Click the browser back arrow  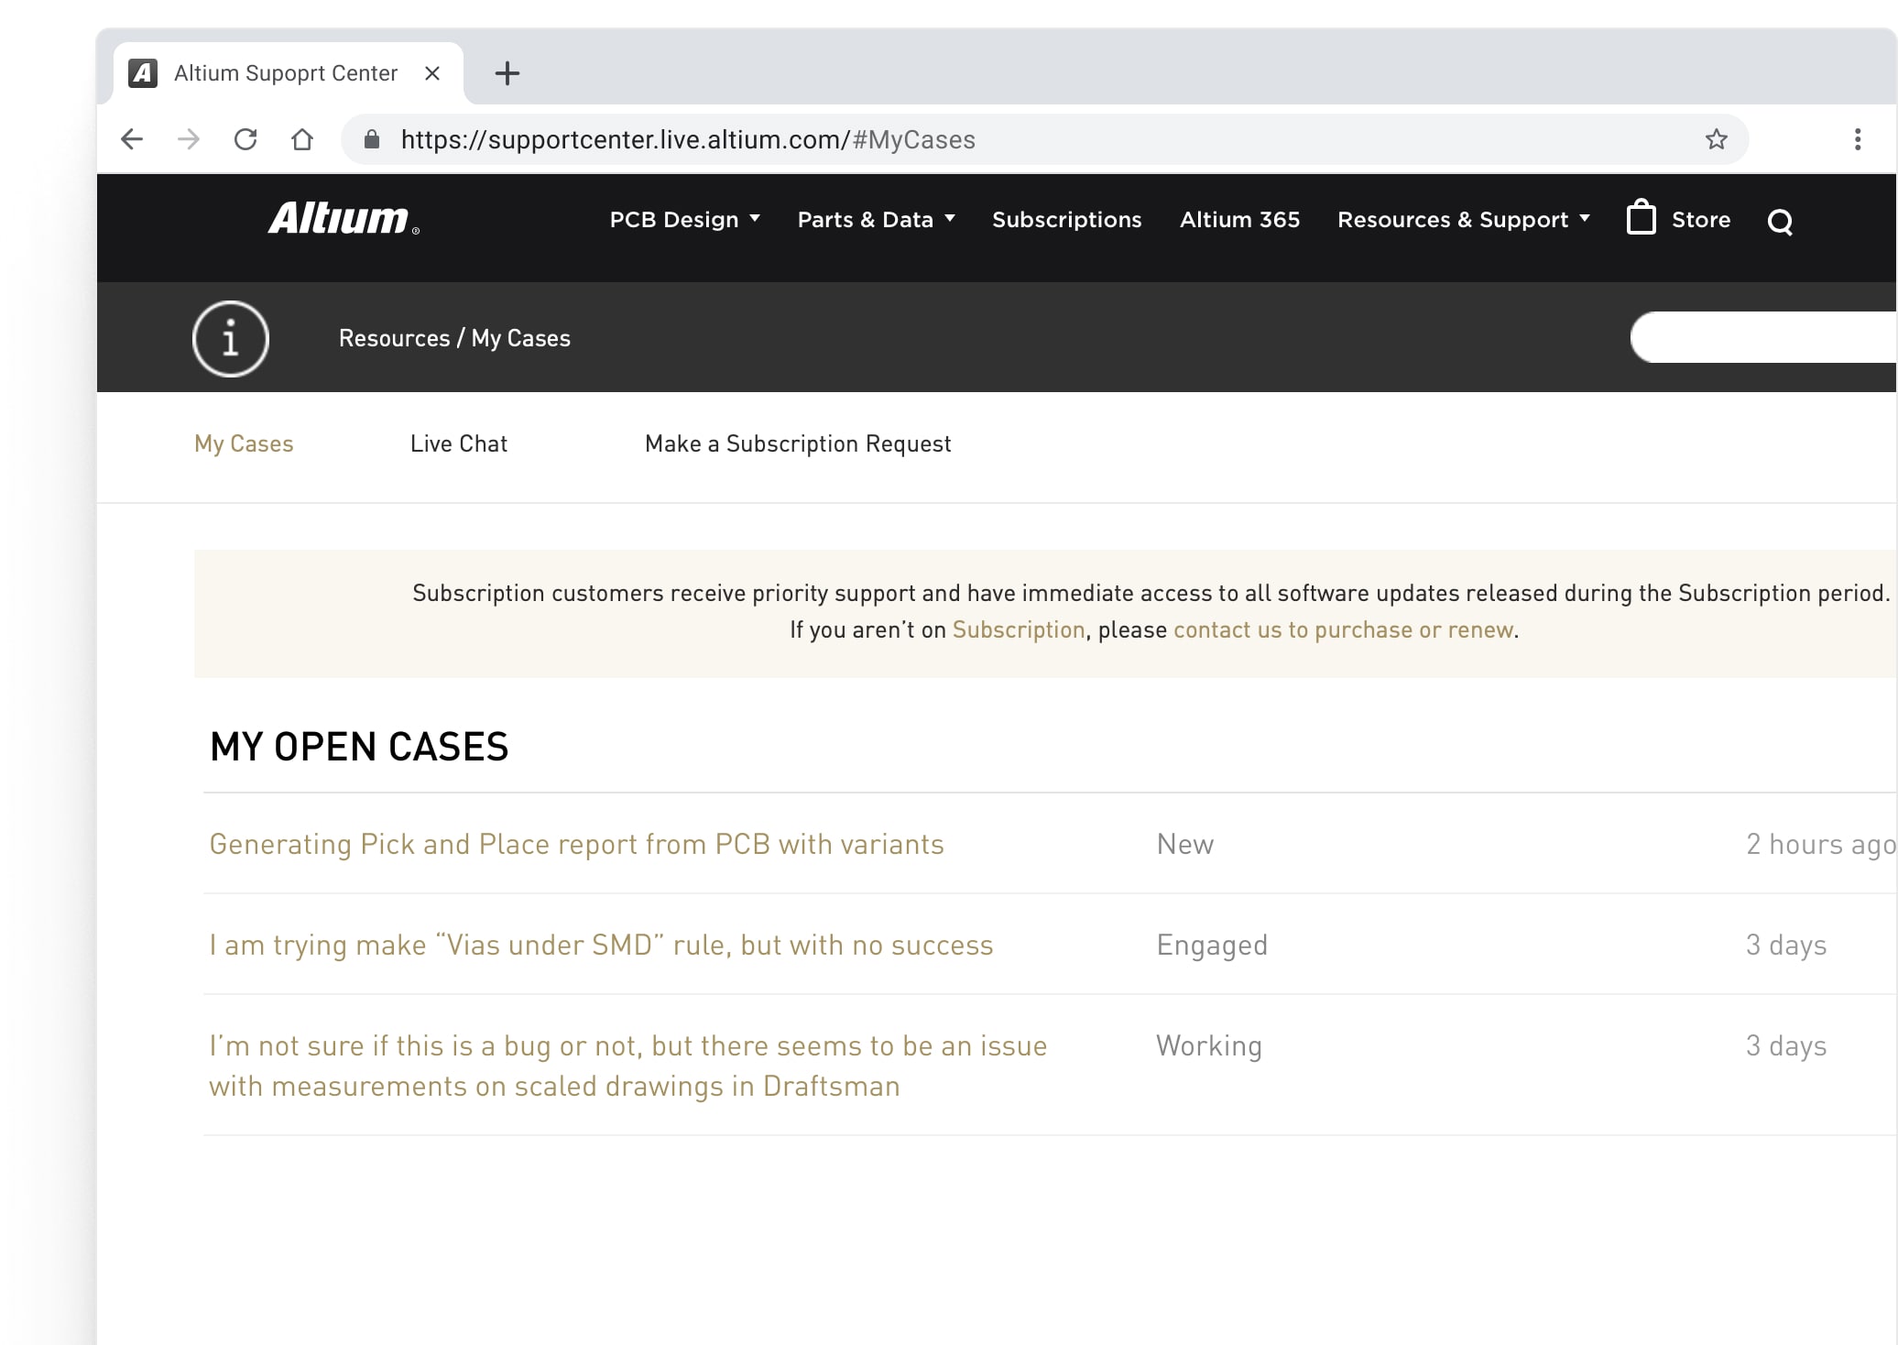pyautogui.click(x=132, y=139)
